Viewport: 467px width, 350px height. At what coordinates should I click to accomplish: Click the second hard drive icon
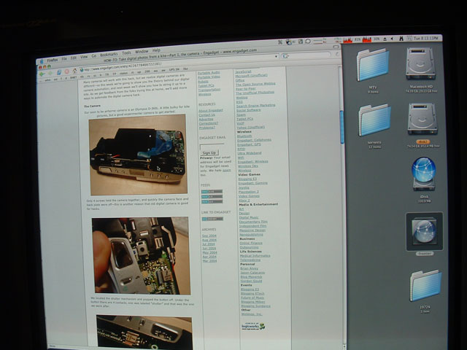tap(422, 118)
